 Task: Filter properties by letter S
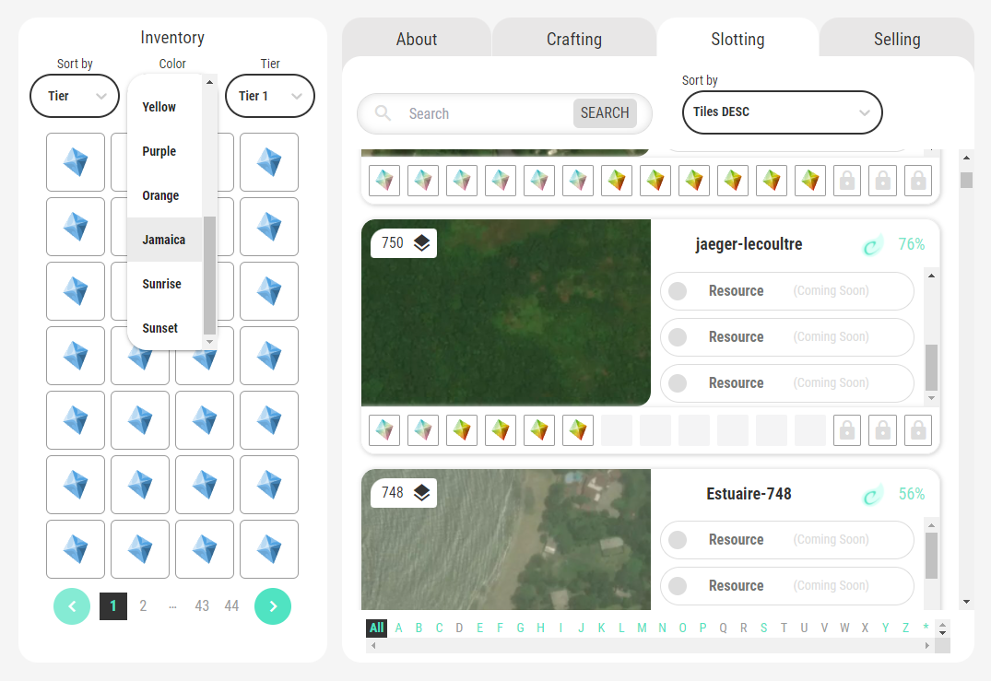[x=763, y=628]
